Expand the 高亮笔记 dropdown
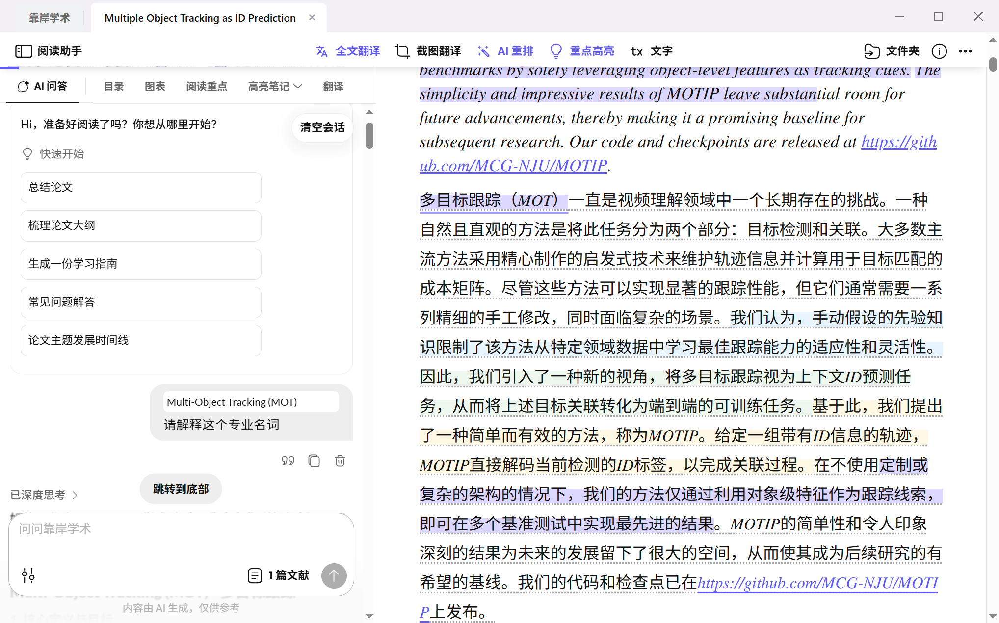 [x=275, y=87]
